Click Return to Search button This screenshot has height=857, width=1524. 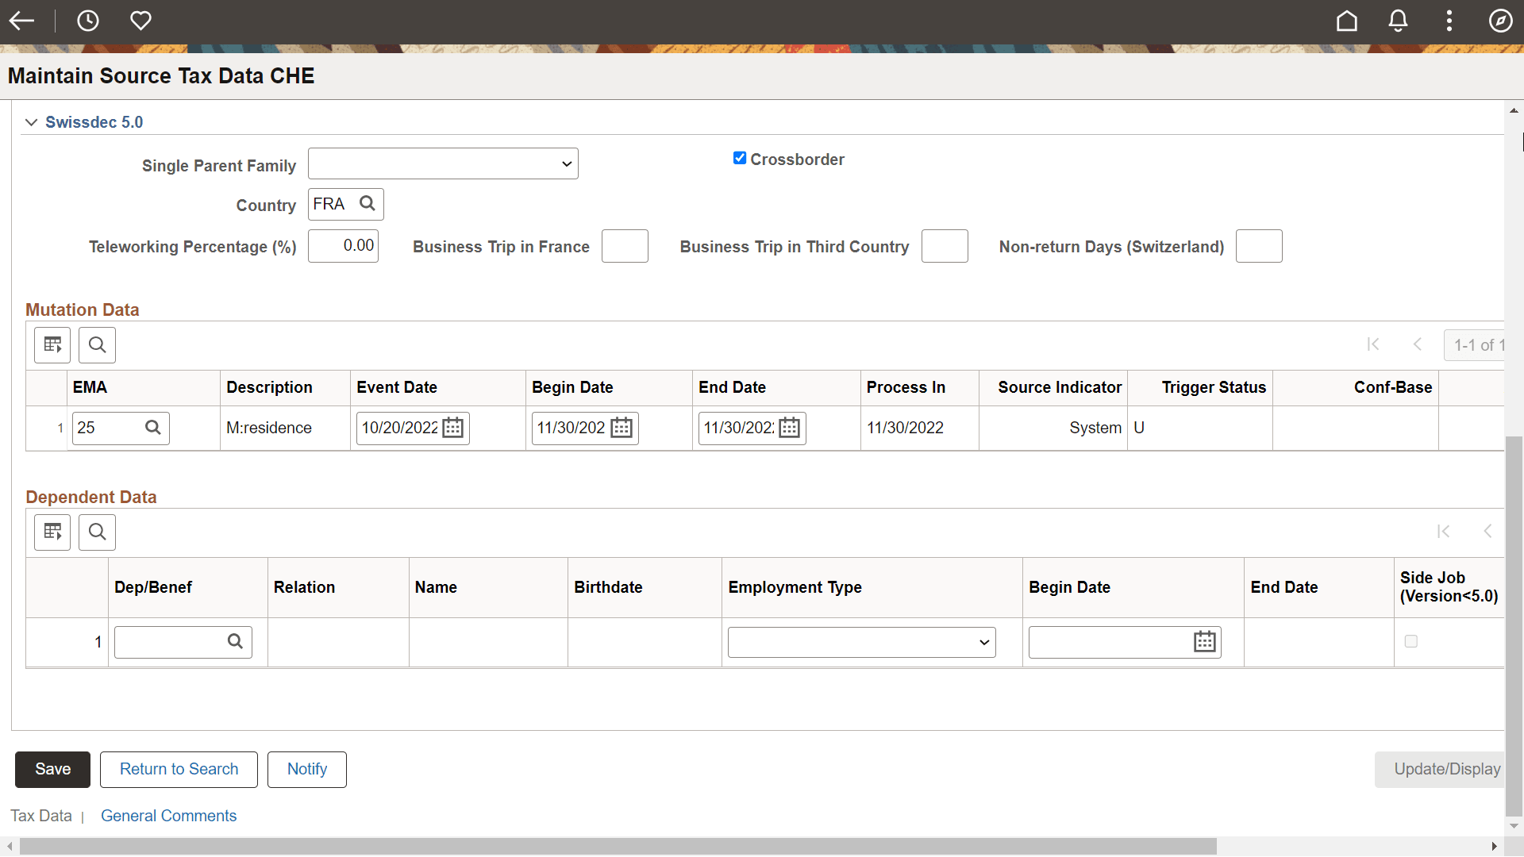tap(179, 770)
